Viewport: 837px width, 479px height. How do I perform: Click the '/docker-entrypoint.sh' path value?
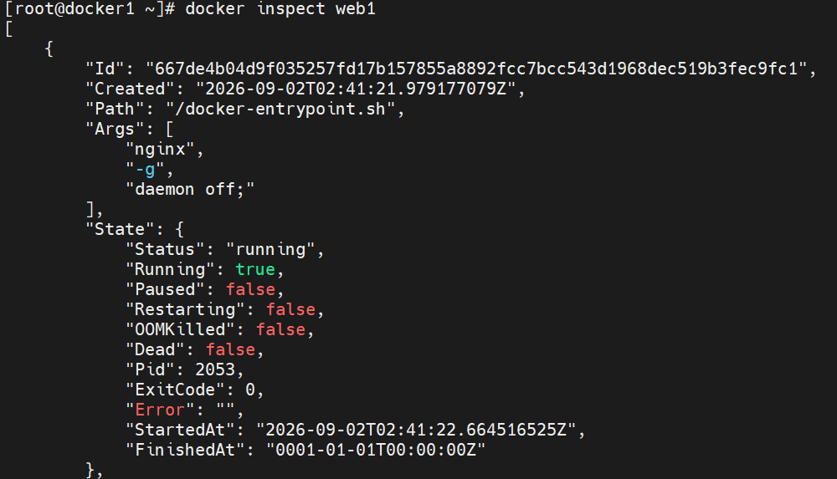pos(280,109)
